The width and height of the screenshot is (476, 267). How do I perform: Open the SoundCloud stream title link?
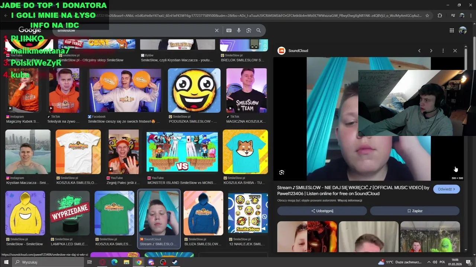pos(353,191)
